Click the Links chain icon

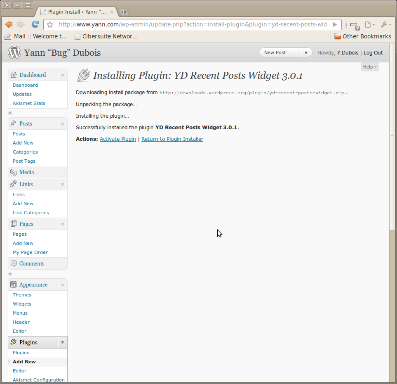[14, 184]
